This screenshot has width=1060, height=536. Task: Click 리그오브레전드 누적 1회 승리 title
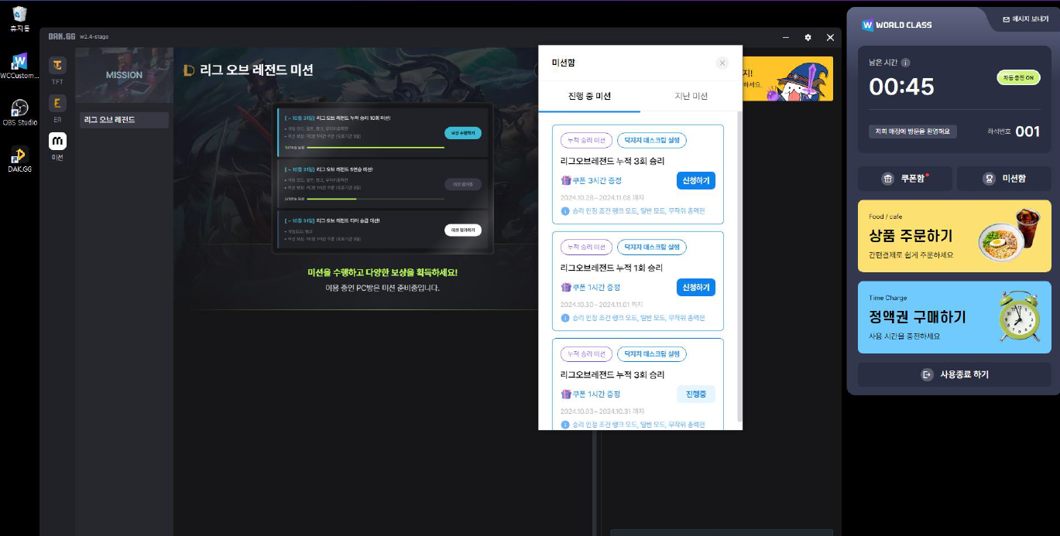(x=612, y=268)
